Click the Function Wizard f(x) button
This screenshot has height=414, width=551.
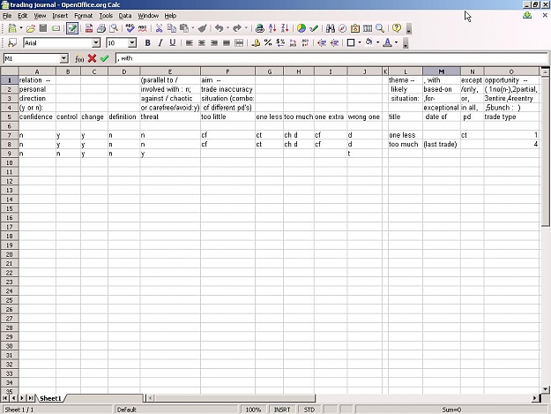pos(79,59)
